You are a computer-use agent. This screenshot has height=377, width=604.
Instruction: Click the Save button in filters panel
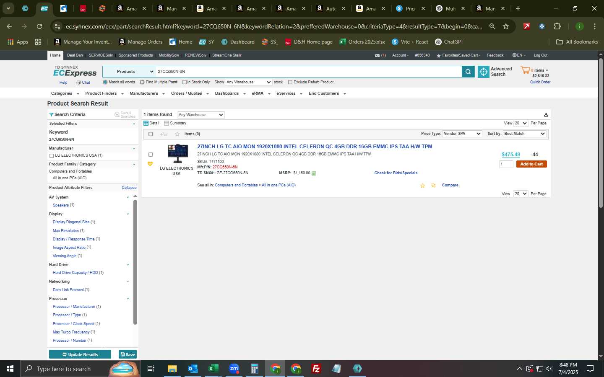coord(128,354)
